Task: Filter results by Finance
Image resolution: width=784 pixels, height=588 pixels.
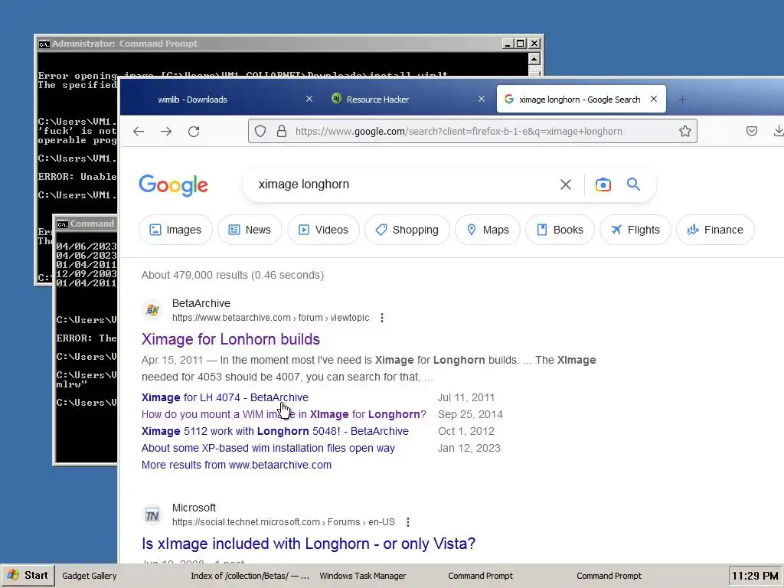Action: [x=715, y=230]
